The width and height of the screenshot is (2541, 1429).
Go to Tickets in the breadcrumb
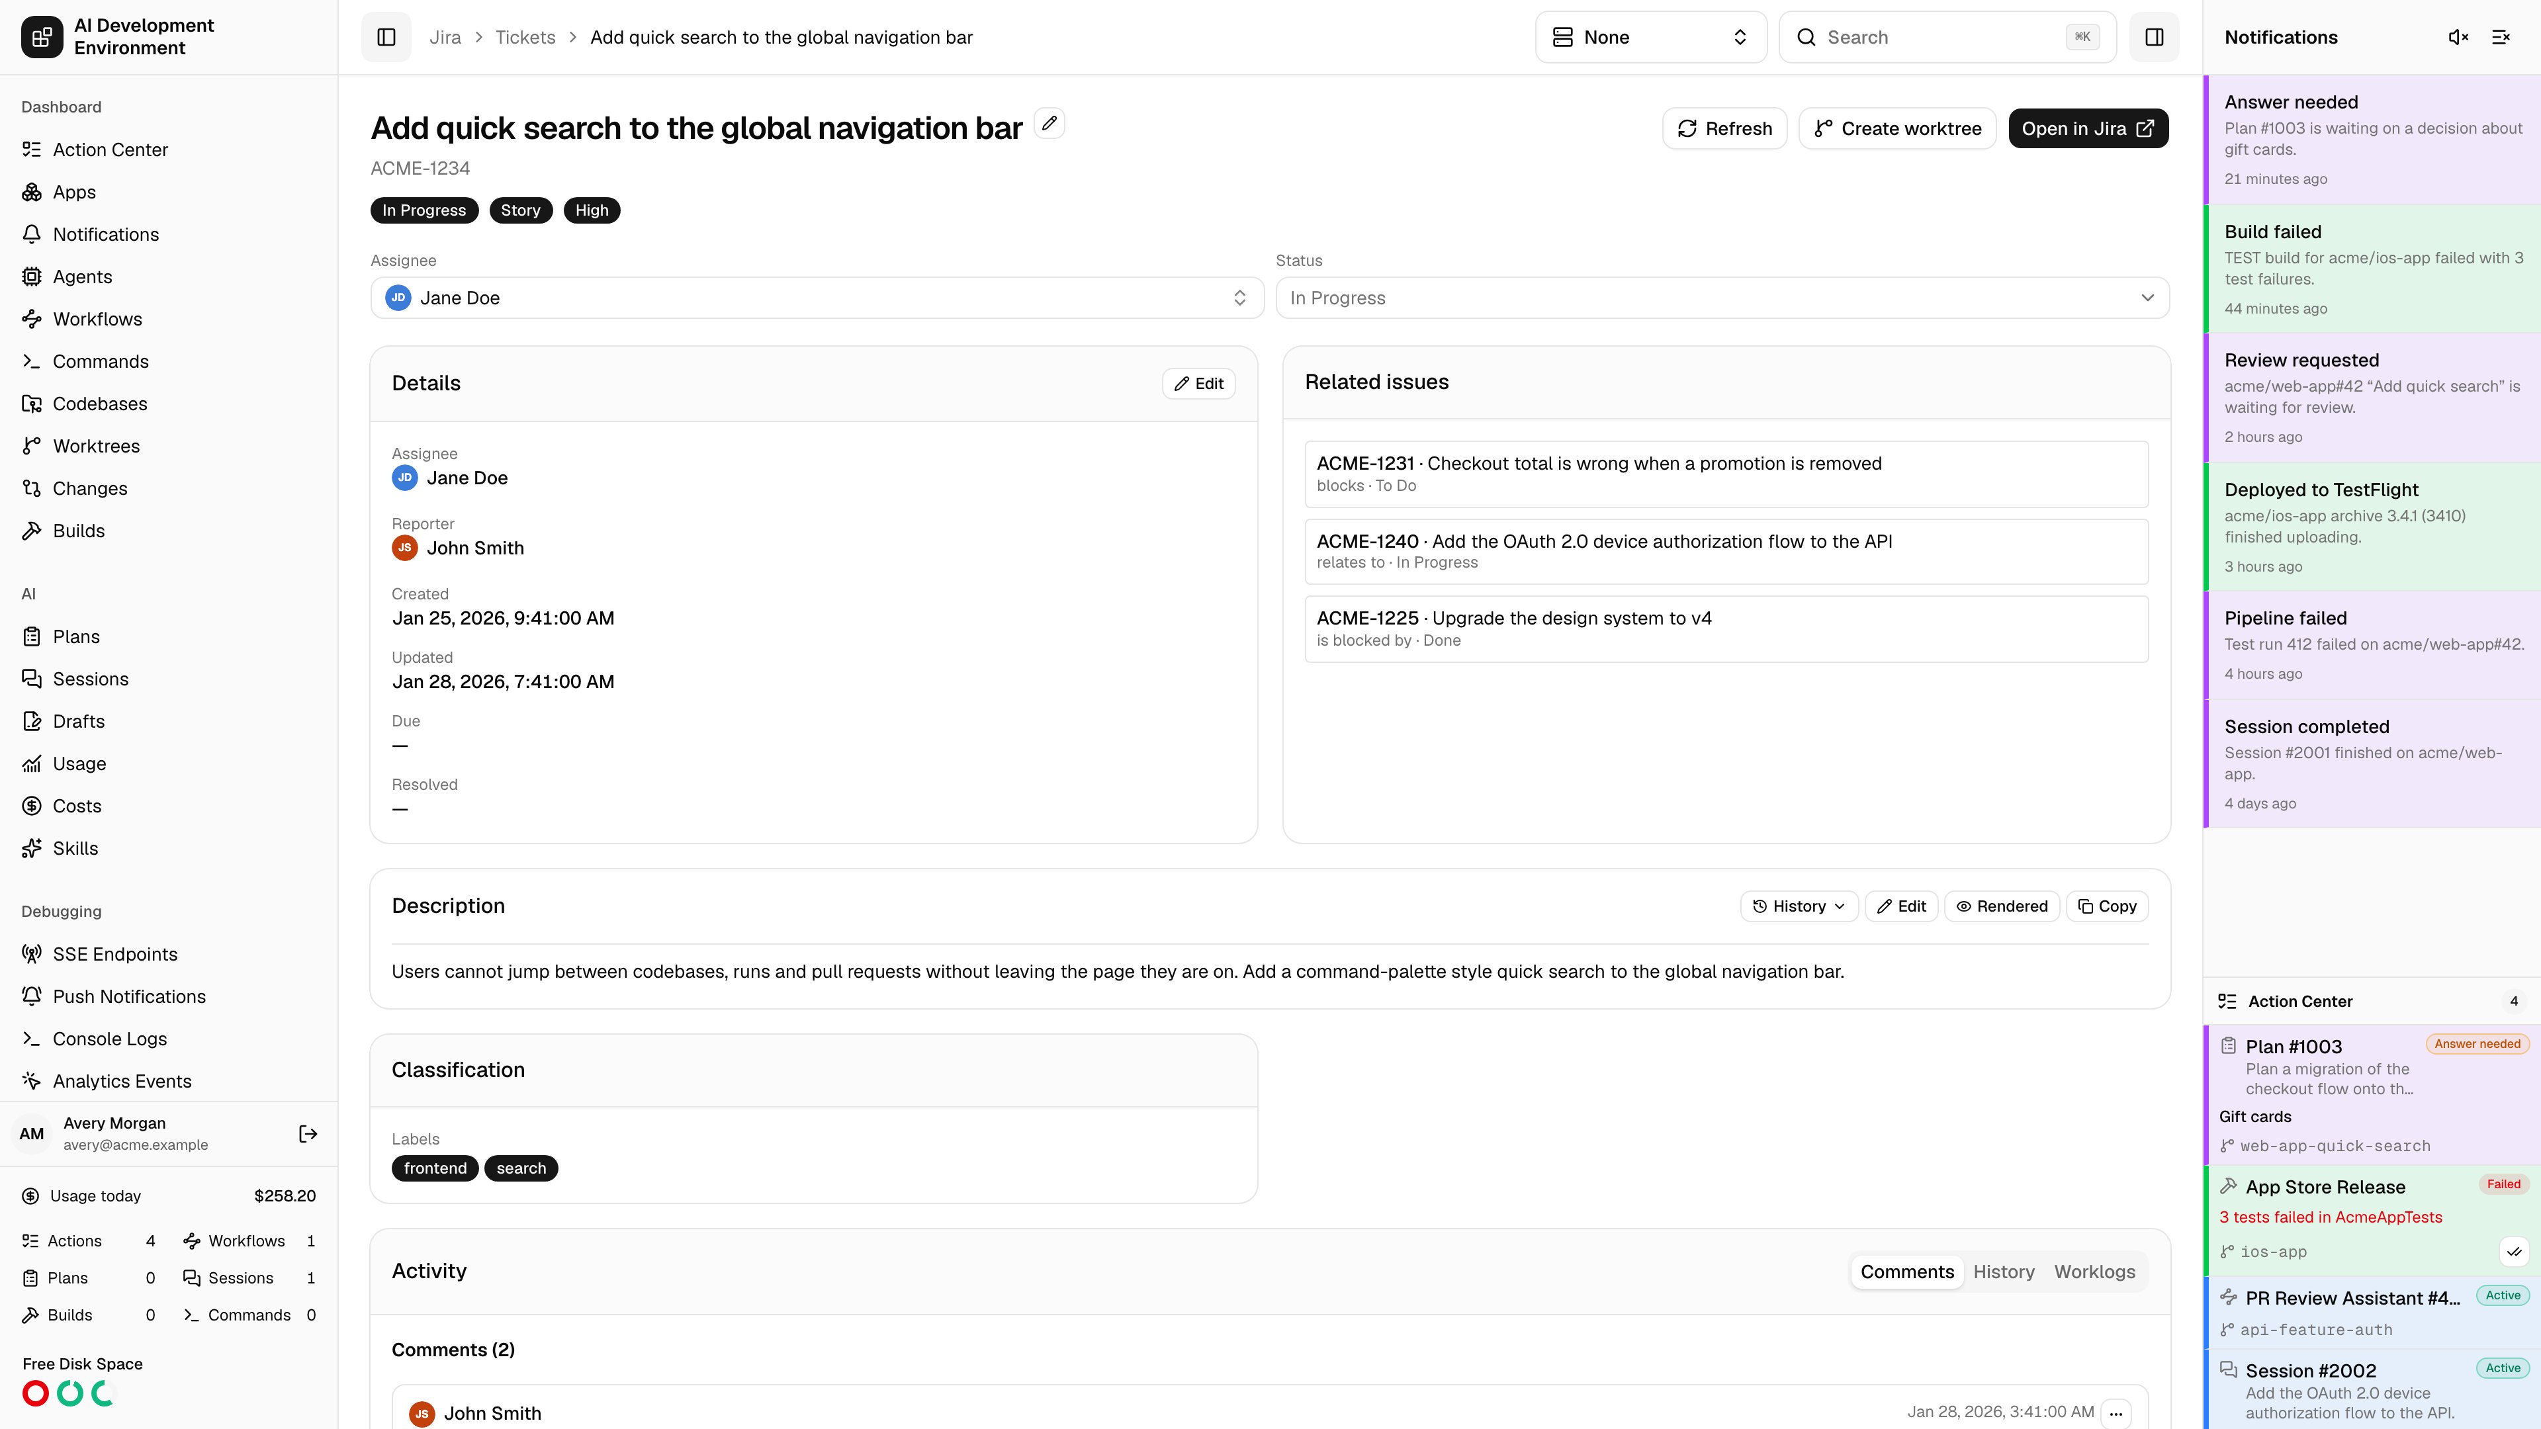[525, 38]
